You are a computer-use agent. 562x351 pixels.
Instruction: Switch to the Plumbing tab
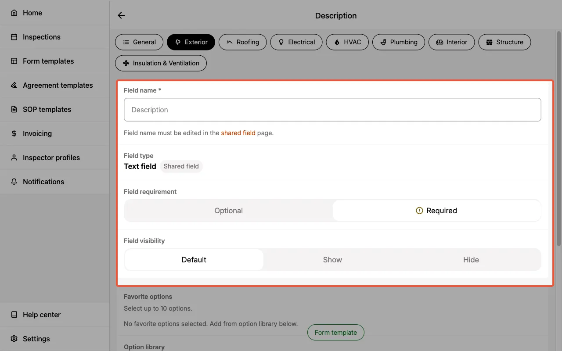[x=399, y=42]
